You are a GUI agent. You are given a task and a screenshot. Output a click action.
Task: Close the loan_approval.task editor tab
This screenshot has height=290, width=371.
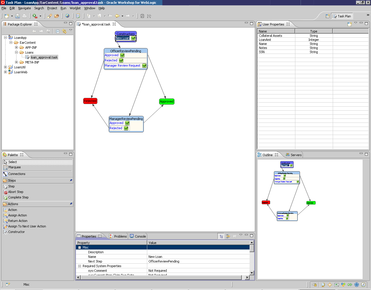click(x=114, y=24)
